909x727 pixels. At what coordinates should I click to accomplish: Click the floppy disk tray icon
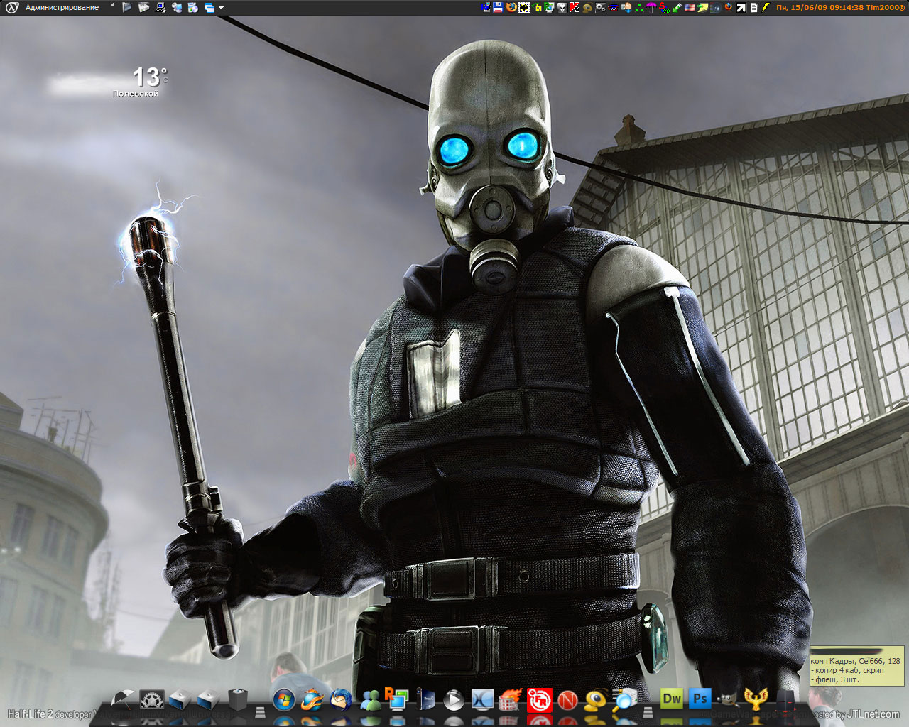tap(498, 7)
